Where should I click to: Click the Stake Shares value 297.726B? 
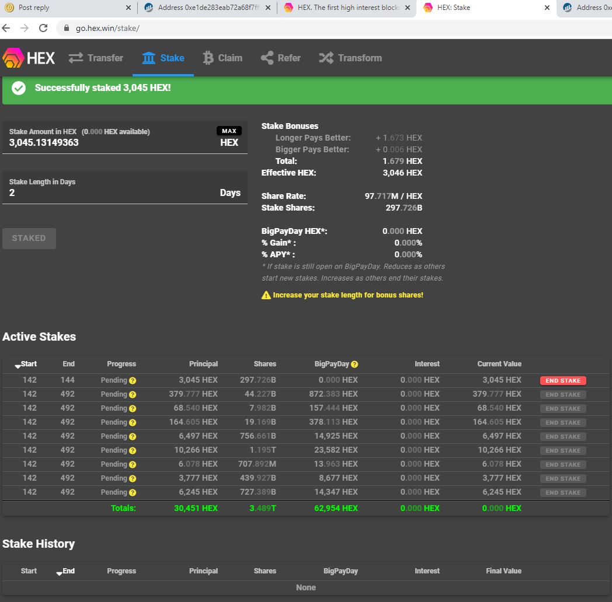click(404, 208)
